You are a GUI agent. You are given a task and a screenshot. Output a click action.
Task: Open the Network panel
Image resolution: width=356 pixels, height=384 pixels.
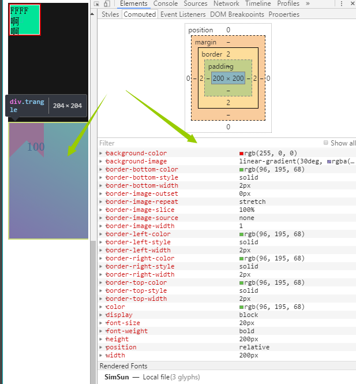click(226, 3)
